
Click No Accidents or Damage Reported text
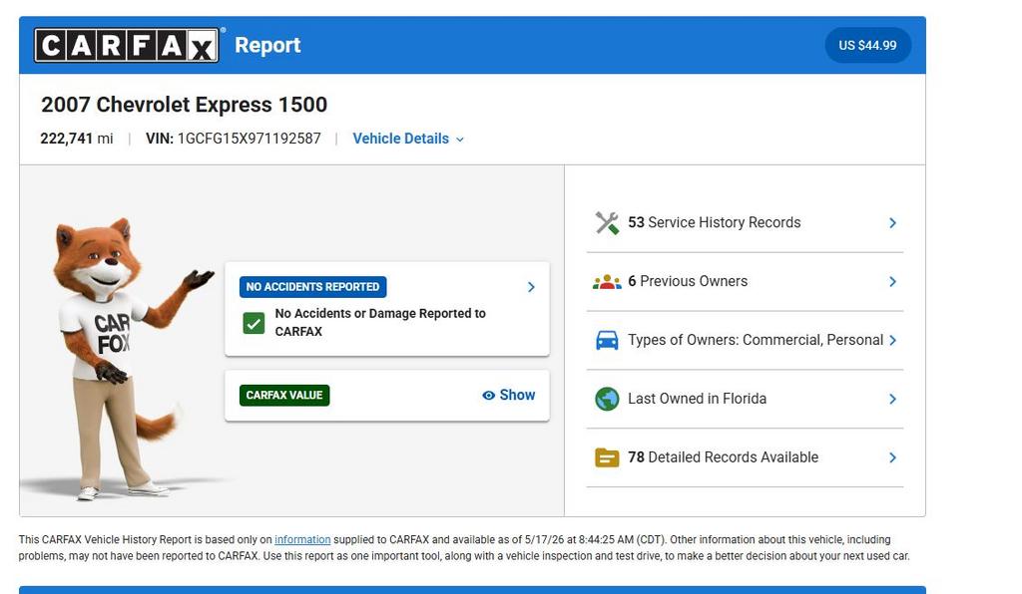380,322
